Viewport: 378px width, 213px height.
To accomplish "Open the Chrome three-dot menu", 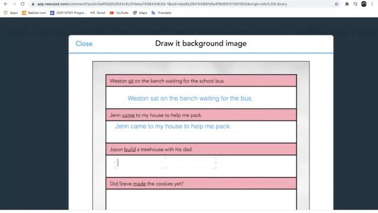I will click(372, 4).
